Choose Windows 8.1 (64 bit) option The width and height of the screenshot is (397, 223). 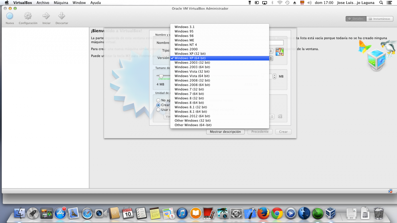[x=220, y=111]
